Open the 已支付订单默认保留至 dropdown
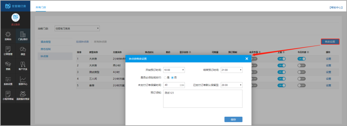This screenshot has height=126, width=347. coord(232,85)
